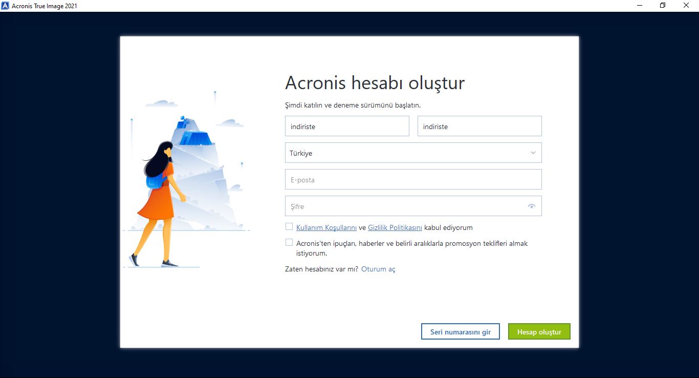
Task: Click the green Hesap oluştur button
Action: [x=539, y=331]
